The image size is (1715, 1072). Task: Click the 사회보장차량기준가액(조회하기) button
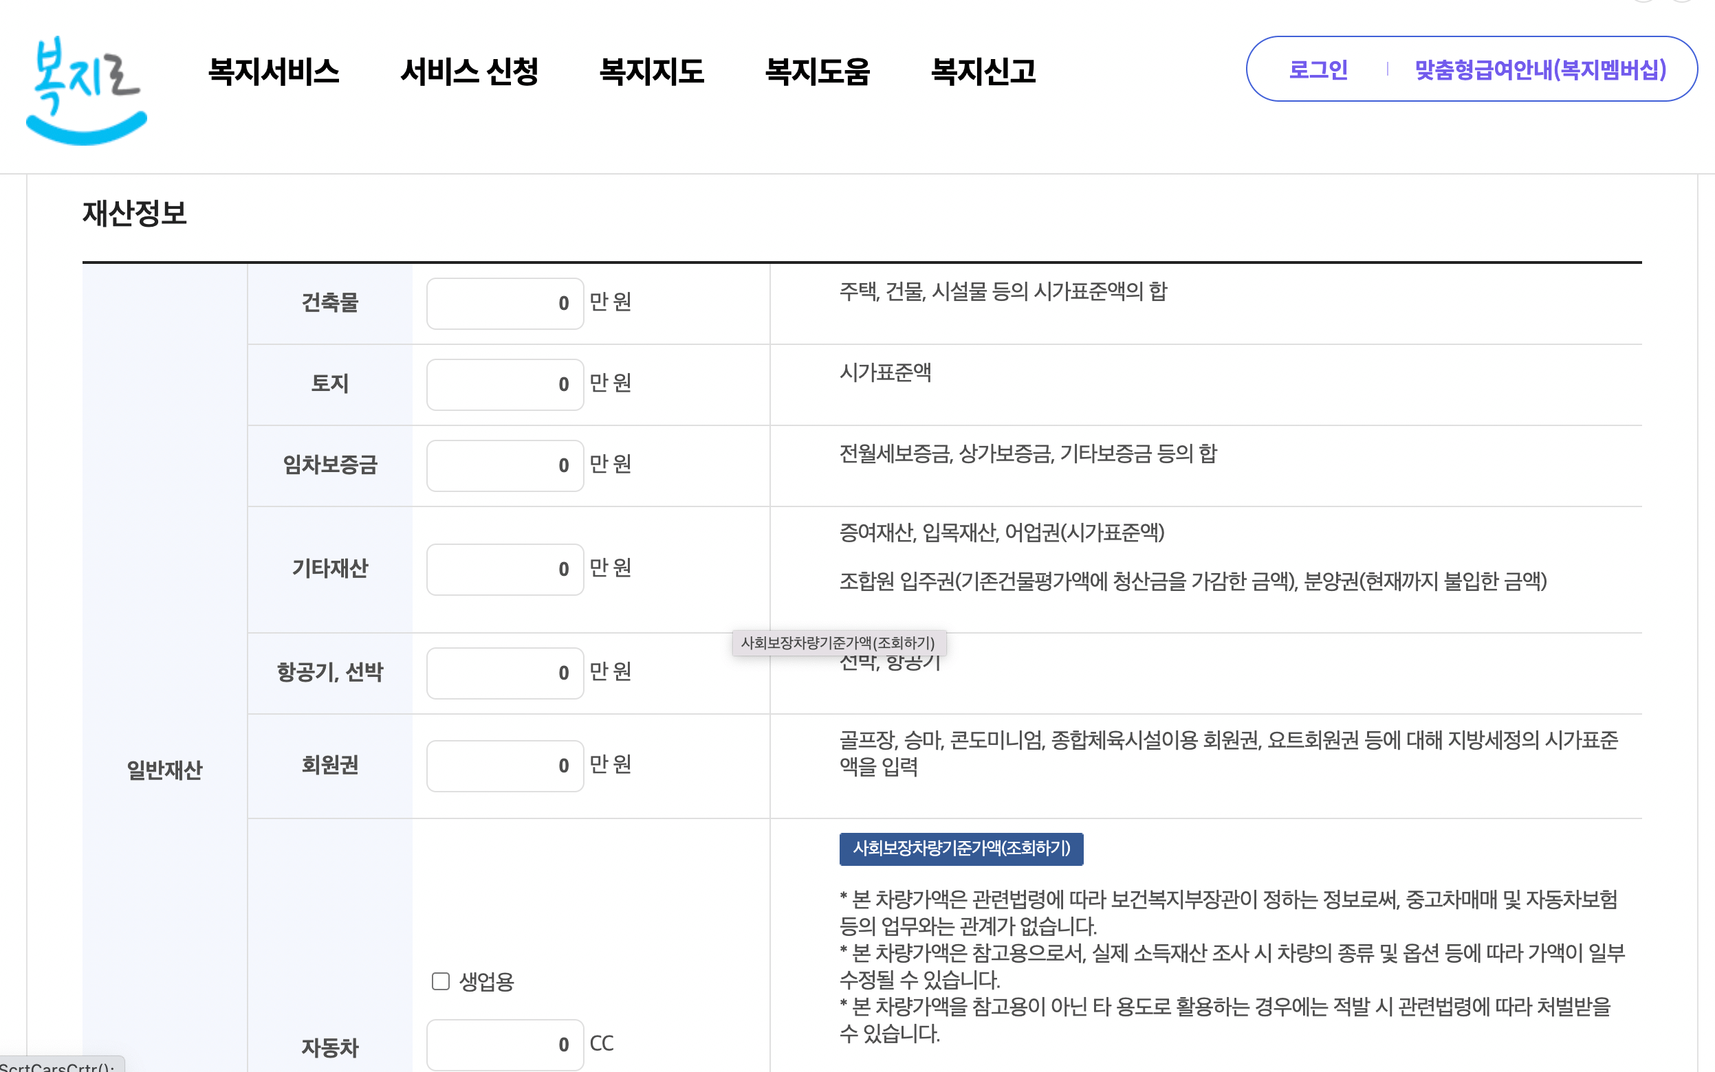click(x=961, y=849)
